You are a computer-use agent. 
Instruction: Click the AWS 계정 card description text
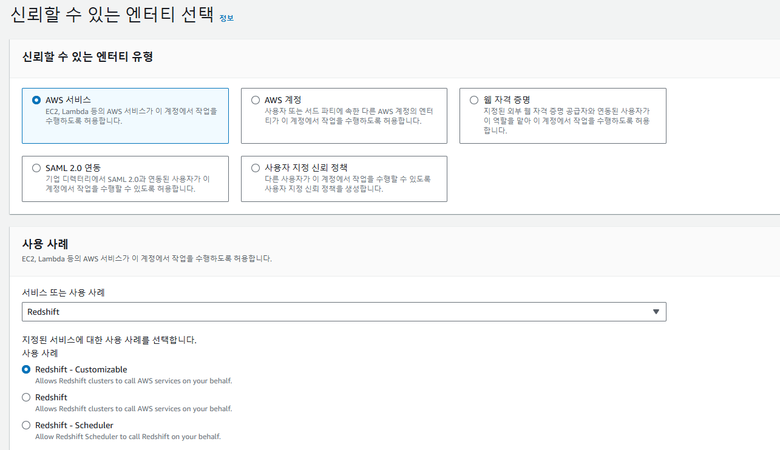pyautogui.click(x=349, y=116)
